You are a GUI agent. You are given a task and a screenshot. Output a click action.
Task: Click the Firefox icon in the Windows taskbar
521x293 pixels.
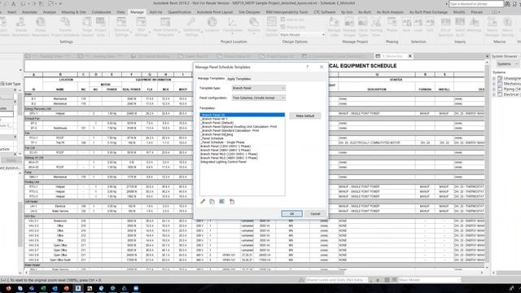(x=9, y=288)
